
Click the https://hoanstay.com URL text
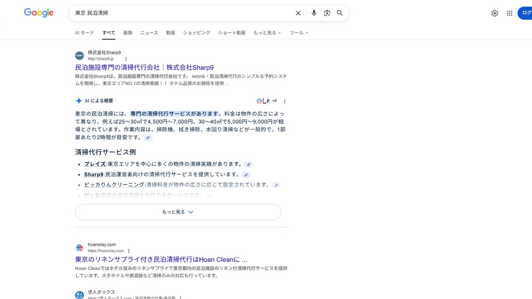(106, 251)
